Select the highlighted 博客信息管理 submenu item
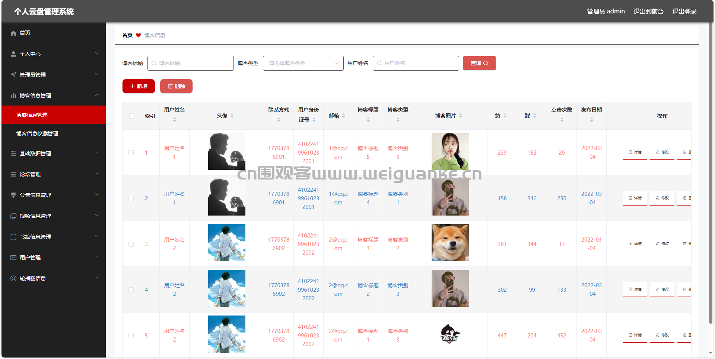The width and height of the screenshot is (715, 359). (x=54, y=115)
